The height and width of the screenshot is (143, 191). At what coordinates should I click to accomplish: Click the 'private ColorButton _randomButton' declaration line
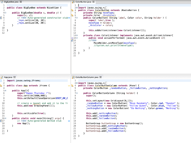pos(125,88)
